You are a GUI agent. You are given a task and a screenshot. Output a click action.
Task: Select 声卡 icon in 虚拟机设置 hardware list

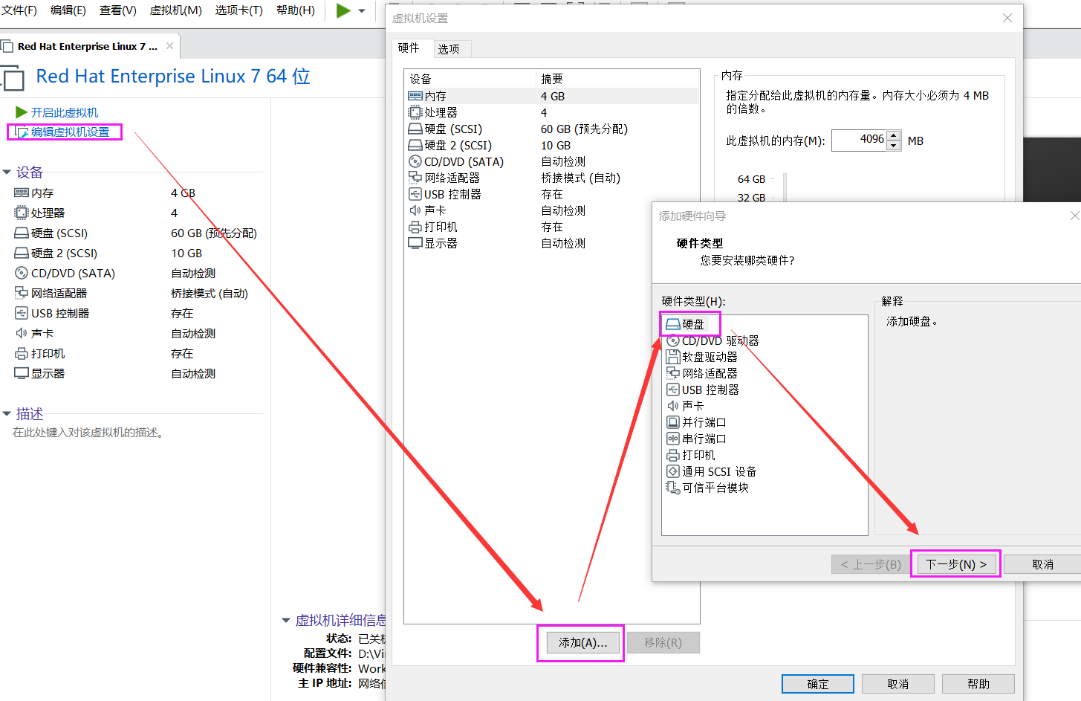pos(415,210)
